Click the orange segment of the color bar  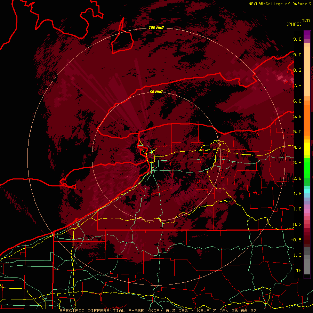coord(307,120)
